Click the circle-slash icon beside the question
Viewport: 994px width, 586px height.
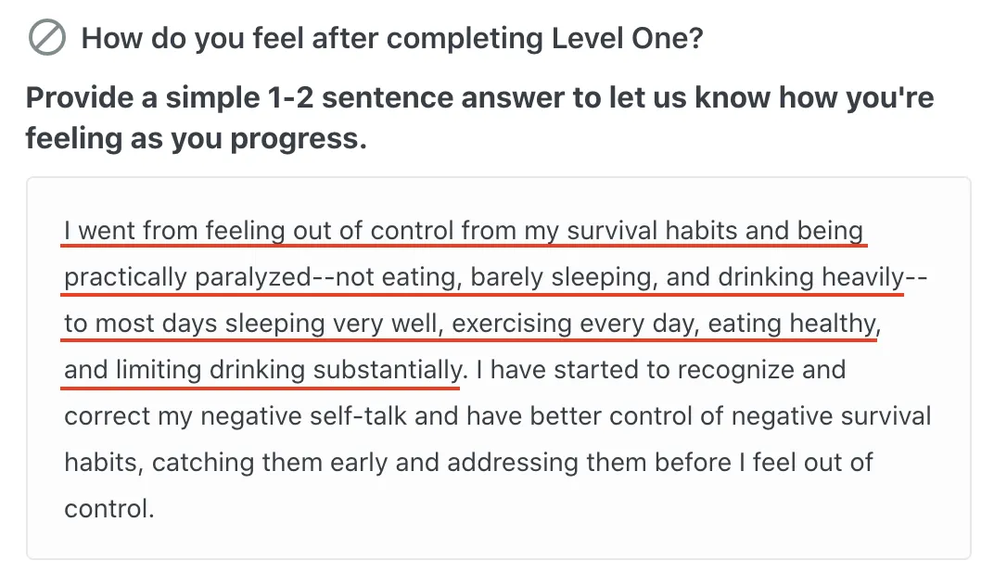(47, 37)
